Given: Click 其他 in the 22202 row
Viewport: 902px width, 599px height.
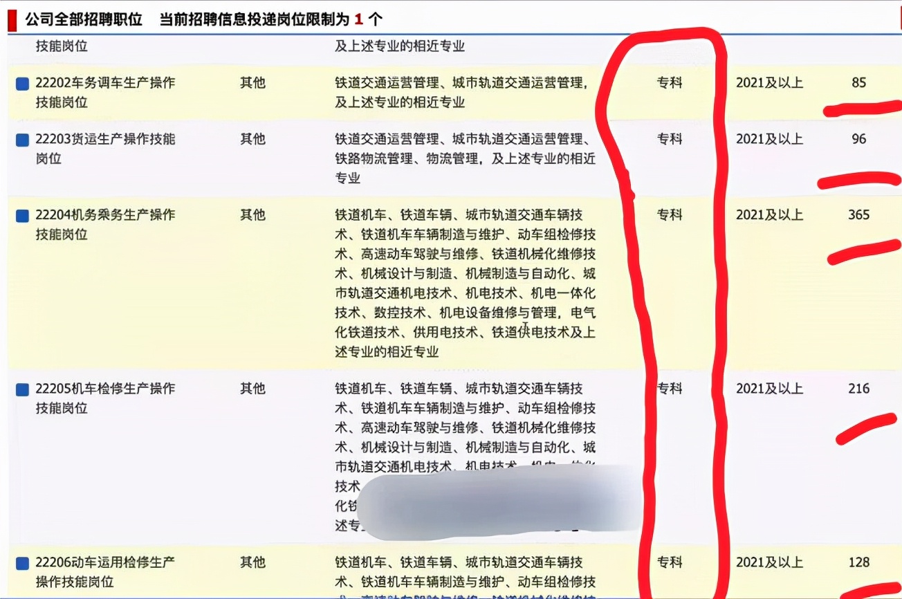Looking at the screenshot, I should pos(252,82).
